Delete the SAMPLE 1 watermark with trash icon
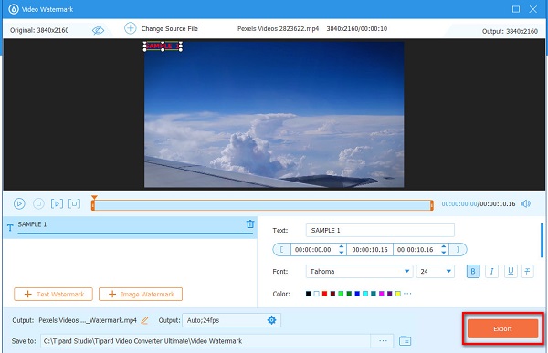The image size is (548, 353). [250, 223]
